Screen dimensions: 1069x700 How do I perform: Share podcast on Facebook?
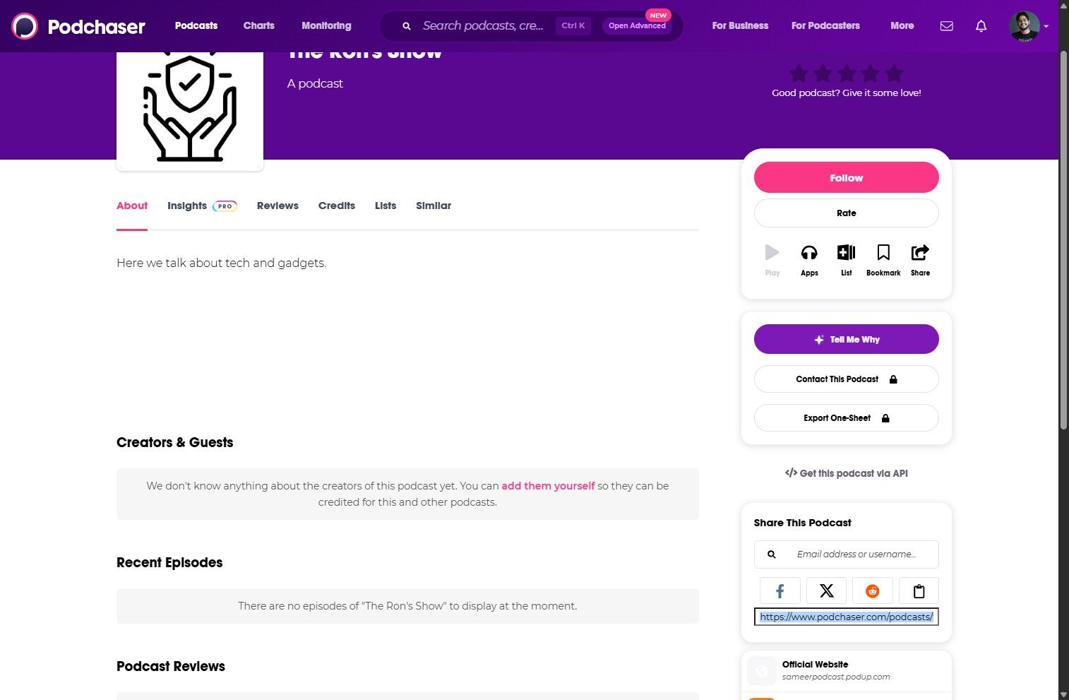point(780,591)
